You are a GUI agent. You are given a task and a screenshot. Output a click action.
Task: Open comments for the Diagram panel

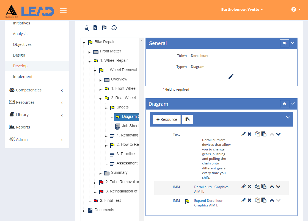284,104
